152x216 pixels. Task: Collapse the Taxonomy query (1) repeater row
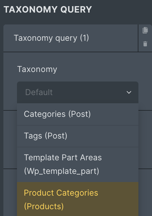point(71,38)
